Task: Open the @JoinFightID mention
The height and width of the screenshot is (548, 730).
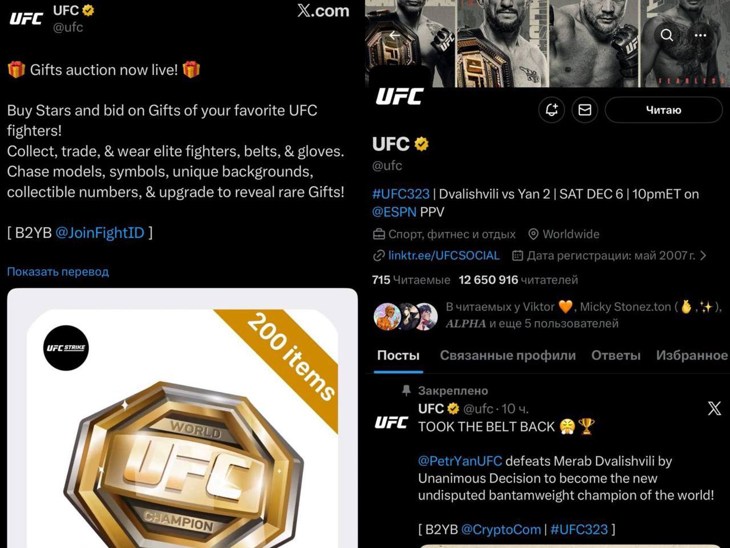Action: pyautogui.click(x=100, y=233)
